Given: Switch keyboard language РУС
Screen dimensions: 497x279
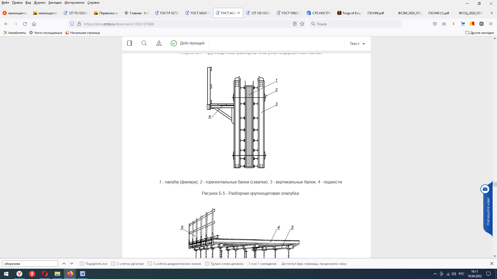Looking at the screenshot, I should [x=462, y=274].
